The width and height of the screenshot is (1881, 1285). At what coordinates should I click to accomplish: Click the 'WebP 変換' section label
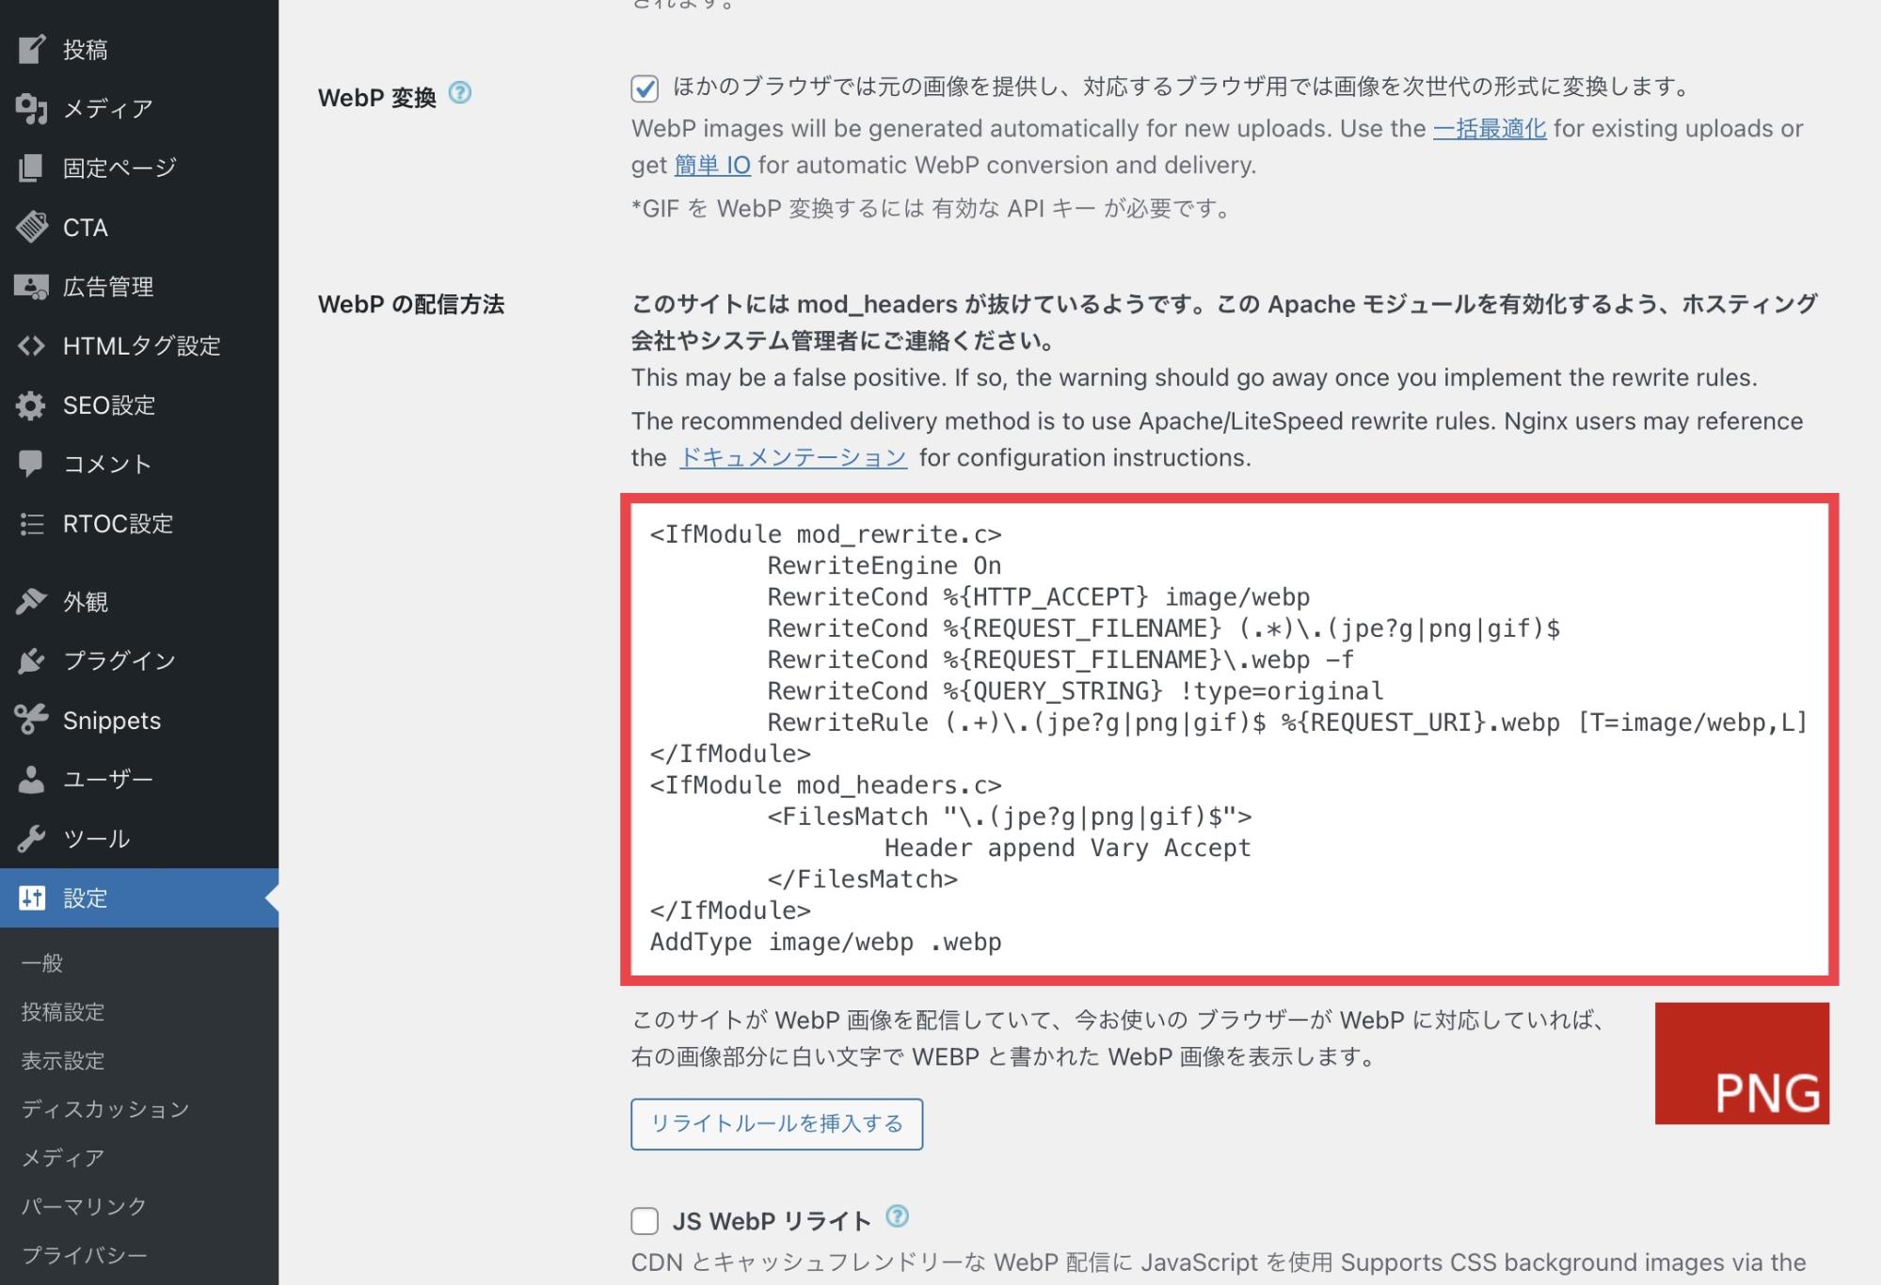376,98
